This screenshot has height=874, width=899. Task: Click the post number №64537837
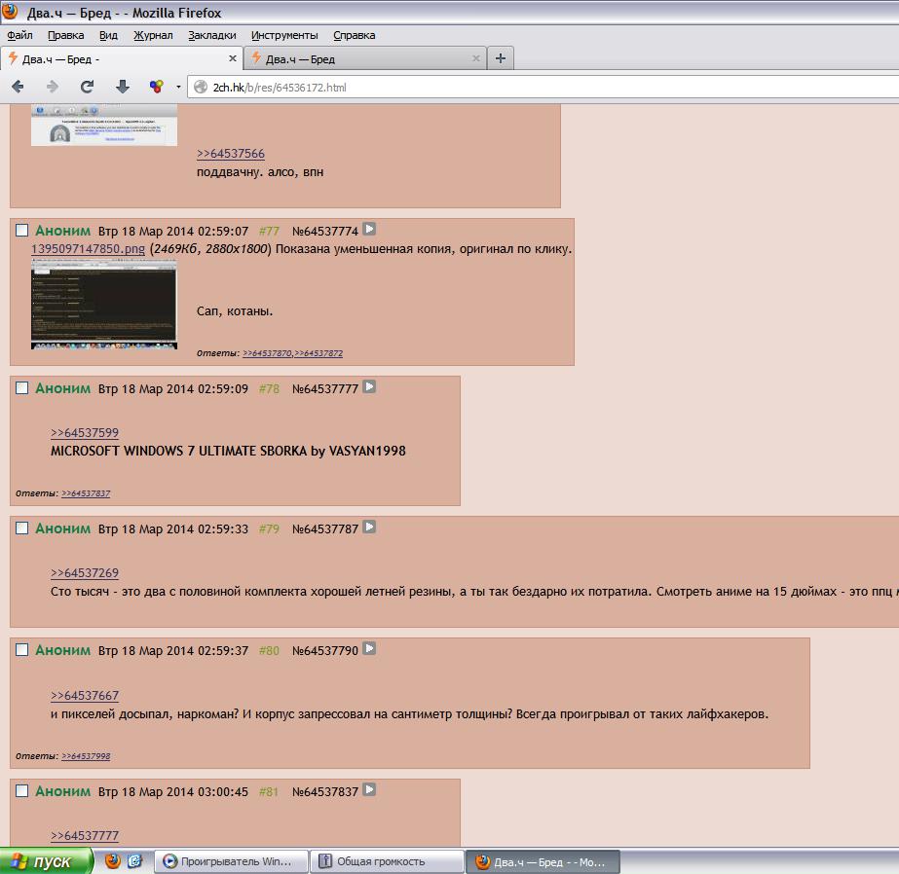coord(325,791)
